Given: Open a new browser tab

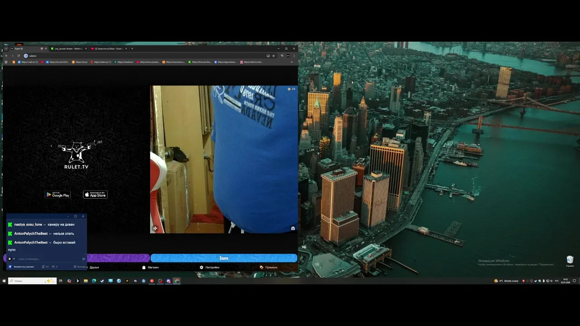Looking at the screenshot, I should click(x=132, y=48).
